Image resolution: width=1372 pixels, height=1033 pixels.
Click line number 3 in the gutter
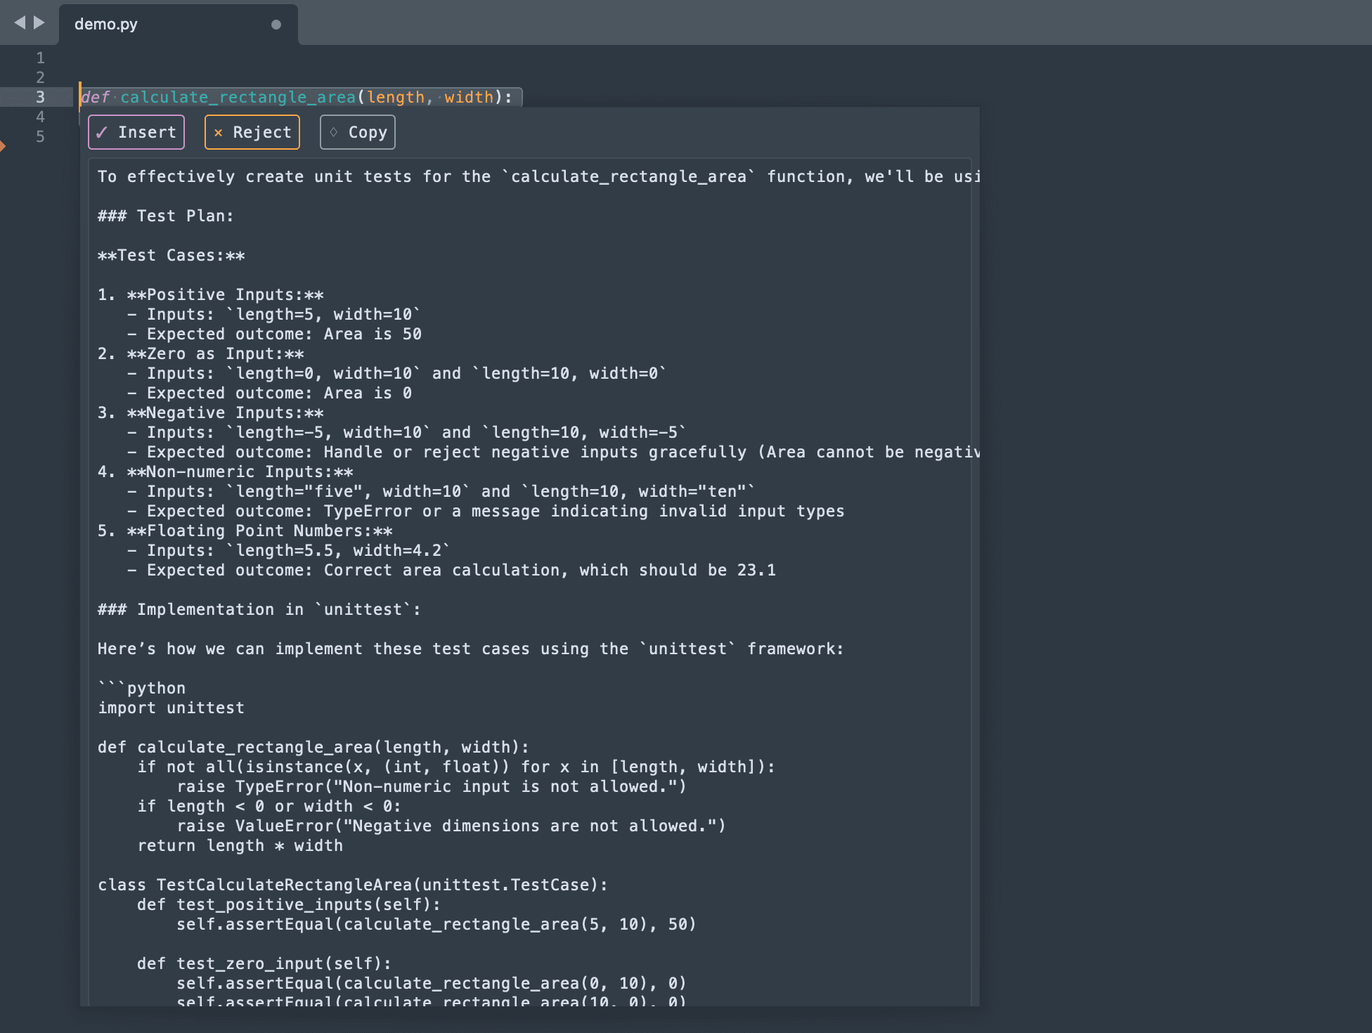pyautogui.click(x=40, y=97)
